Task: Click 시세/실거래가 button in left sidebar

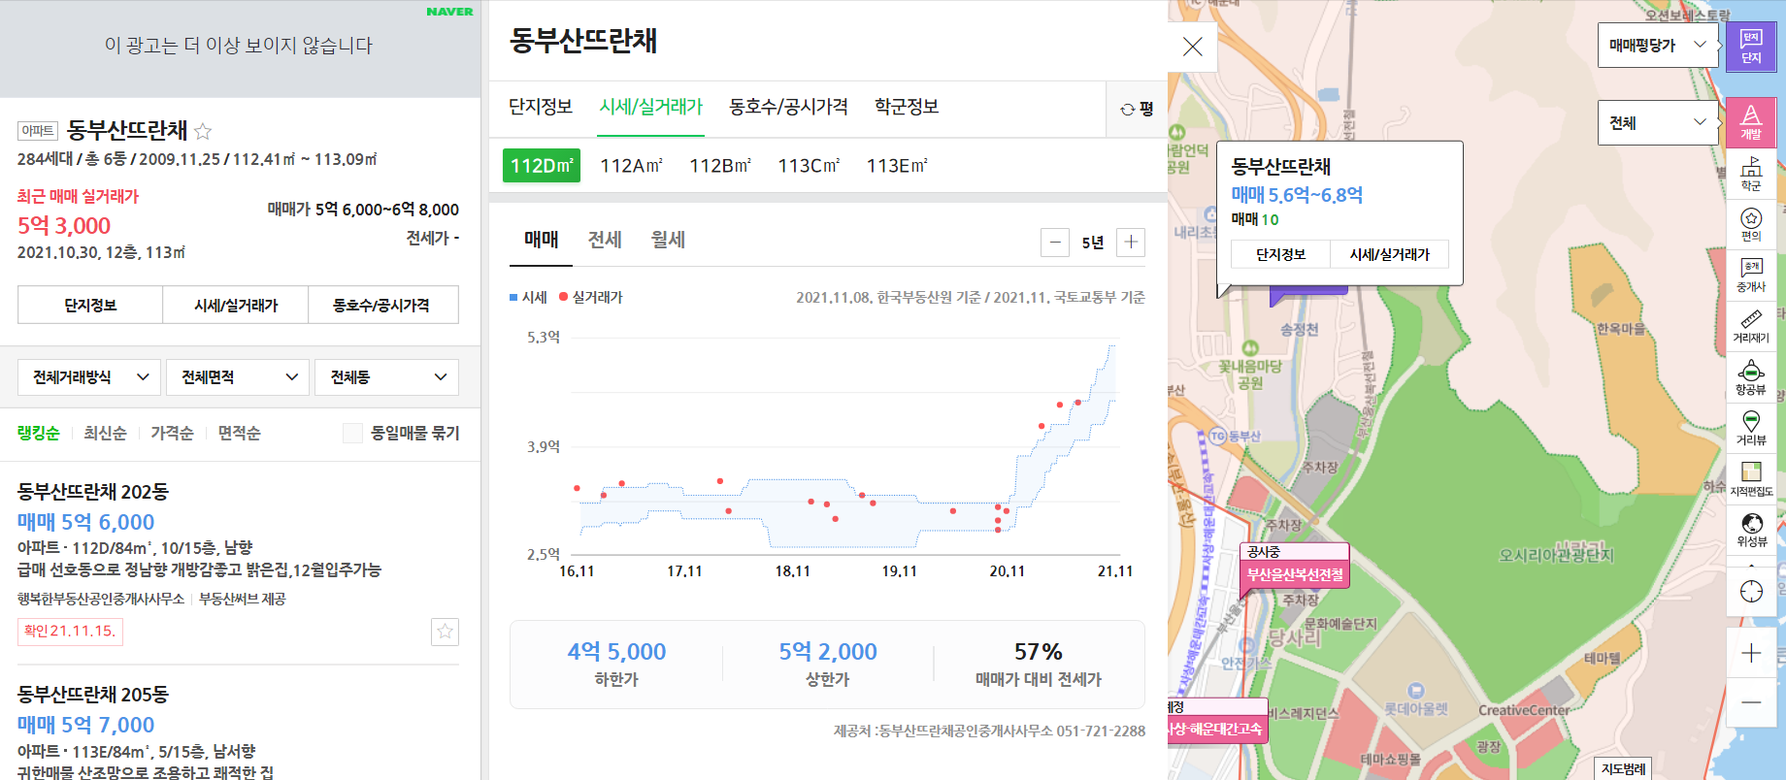Action: (236, 305)
